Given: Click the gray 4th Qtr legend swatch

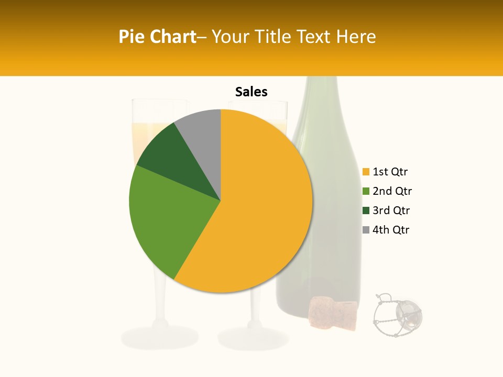Looking at the screenshot, I should (x=366, y=230).
